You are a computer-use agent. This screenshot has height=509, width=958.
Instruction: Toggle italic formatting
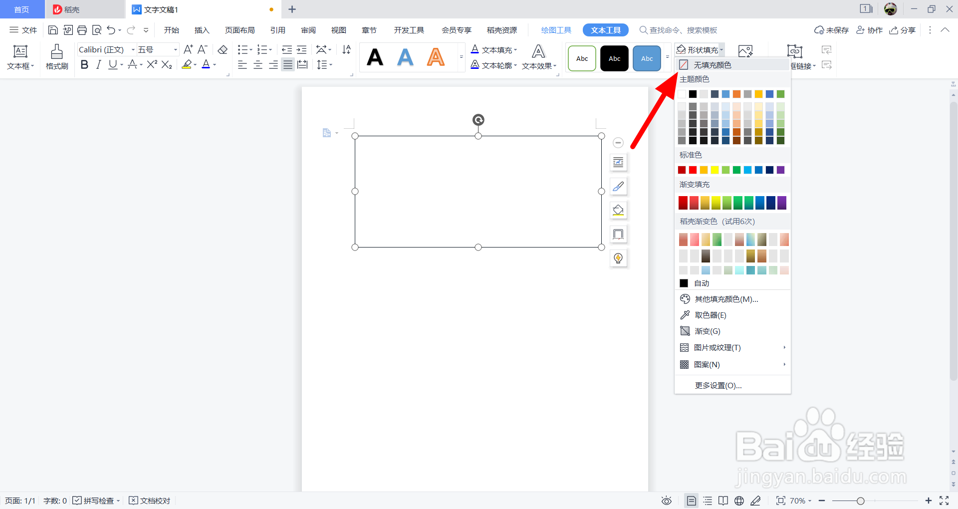[x=98, y=64]
